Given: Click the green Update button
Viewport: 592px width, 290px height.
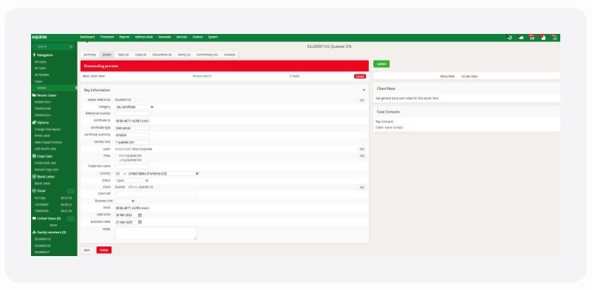Looking at the screenshot, I should point(381,64).
